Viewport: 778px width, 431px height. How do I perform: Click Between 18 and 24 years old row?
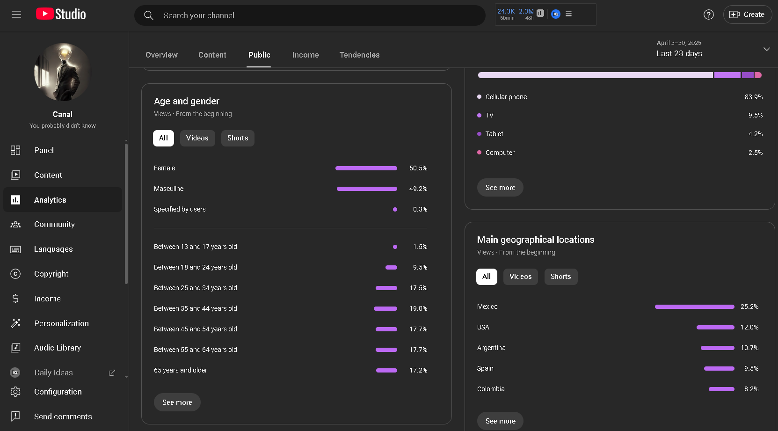tap(291, 267)
